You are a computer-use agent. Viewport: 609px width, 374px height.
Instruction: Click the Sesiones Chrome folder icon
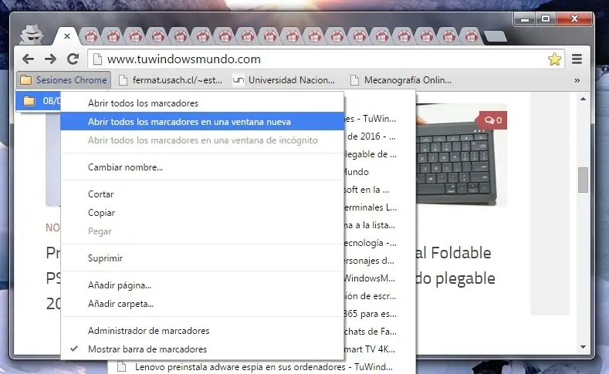click(x=26, y=80)
